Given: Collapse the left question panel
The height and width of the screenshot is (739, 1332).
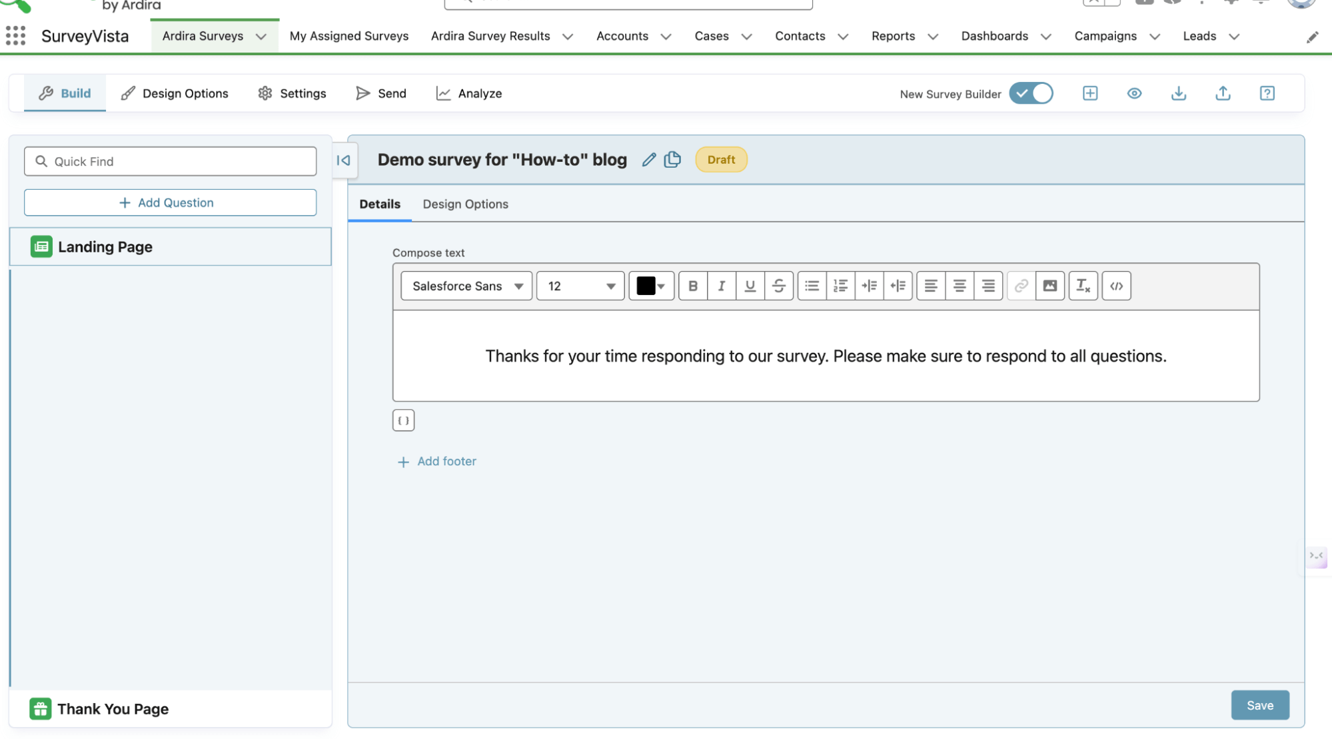Looking at the screenshot, I should coord(344,160).
